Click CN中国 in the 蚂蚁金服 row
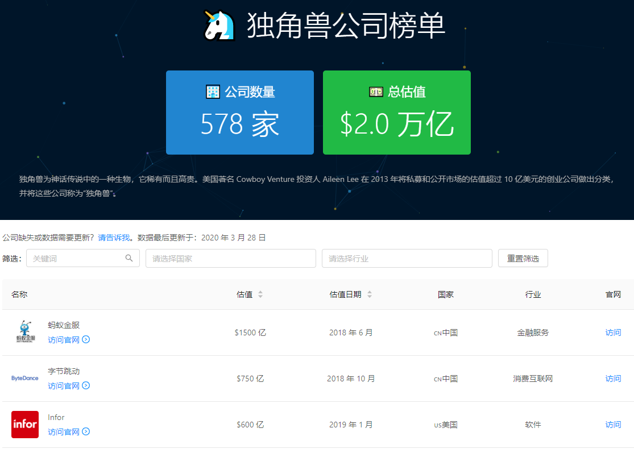This screenshot has height=449, width=634. [x=446, y=332]
